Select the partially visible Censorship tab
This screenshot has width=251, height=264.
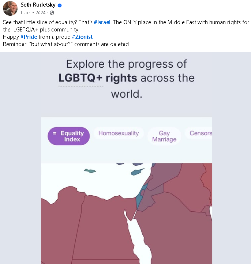tap(199, 133)
